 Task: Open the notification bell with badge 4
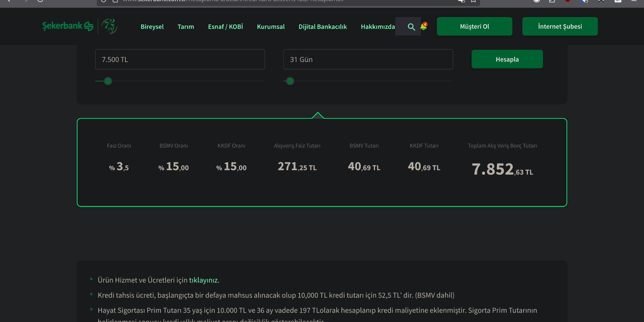[x=424, y=26]
